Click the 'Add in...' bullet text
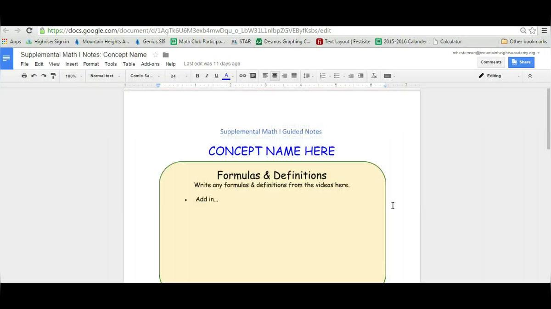Image resolution: width=551 pixels, height=309 pixels. (x=207, y=199)
